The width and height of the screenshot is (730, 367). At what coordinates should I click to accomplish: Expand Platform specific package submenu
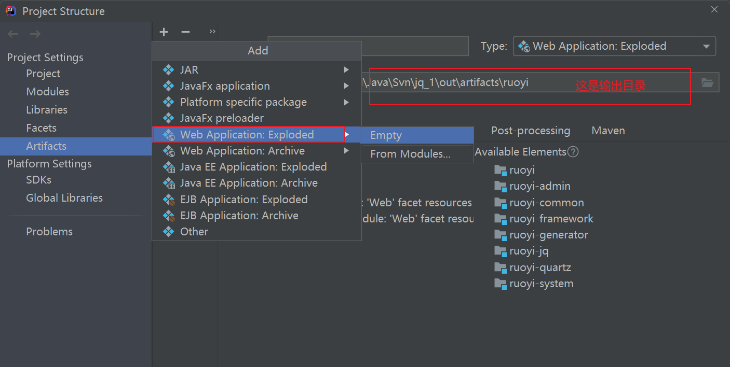[346, 102]
